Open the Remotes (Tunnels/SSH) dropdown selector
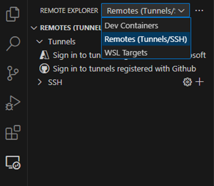Screen dimensions: 214x186 point(145,11)
